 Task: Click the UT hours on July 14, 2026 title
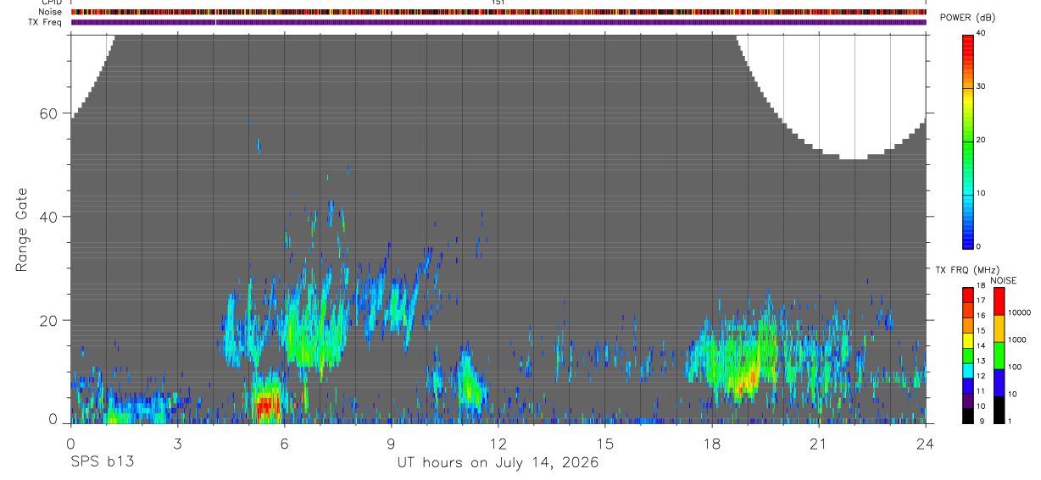coord(498,462)
